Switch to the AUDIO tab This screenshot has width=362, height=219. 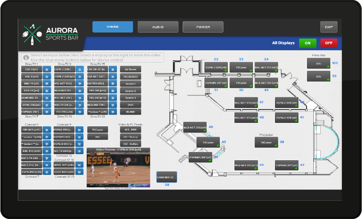158,27
